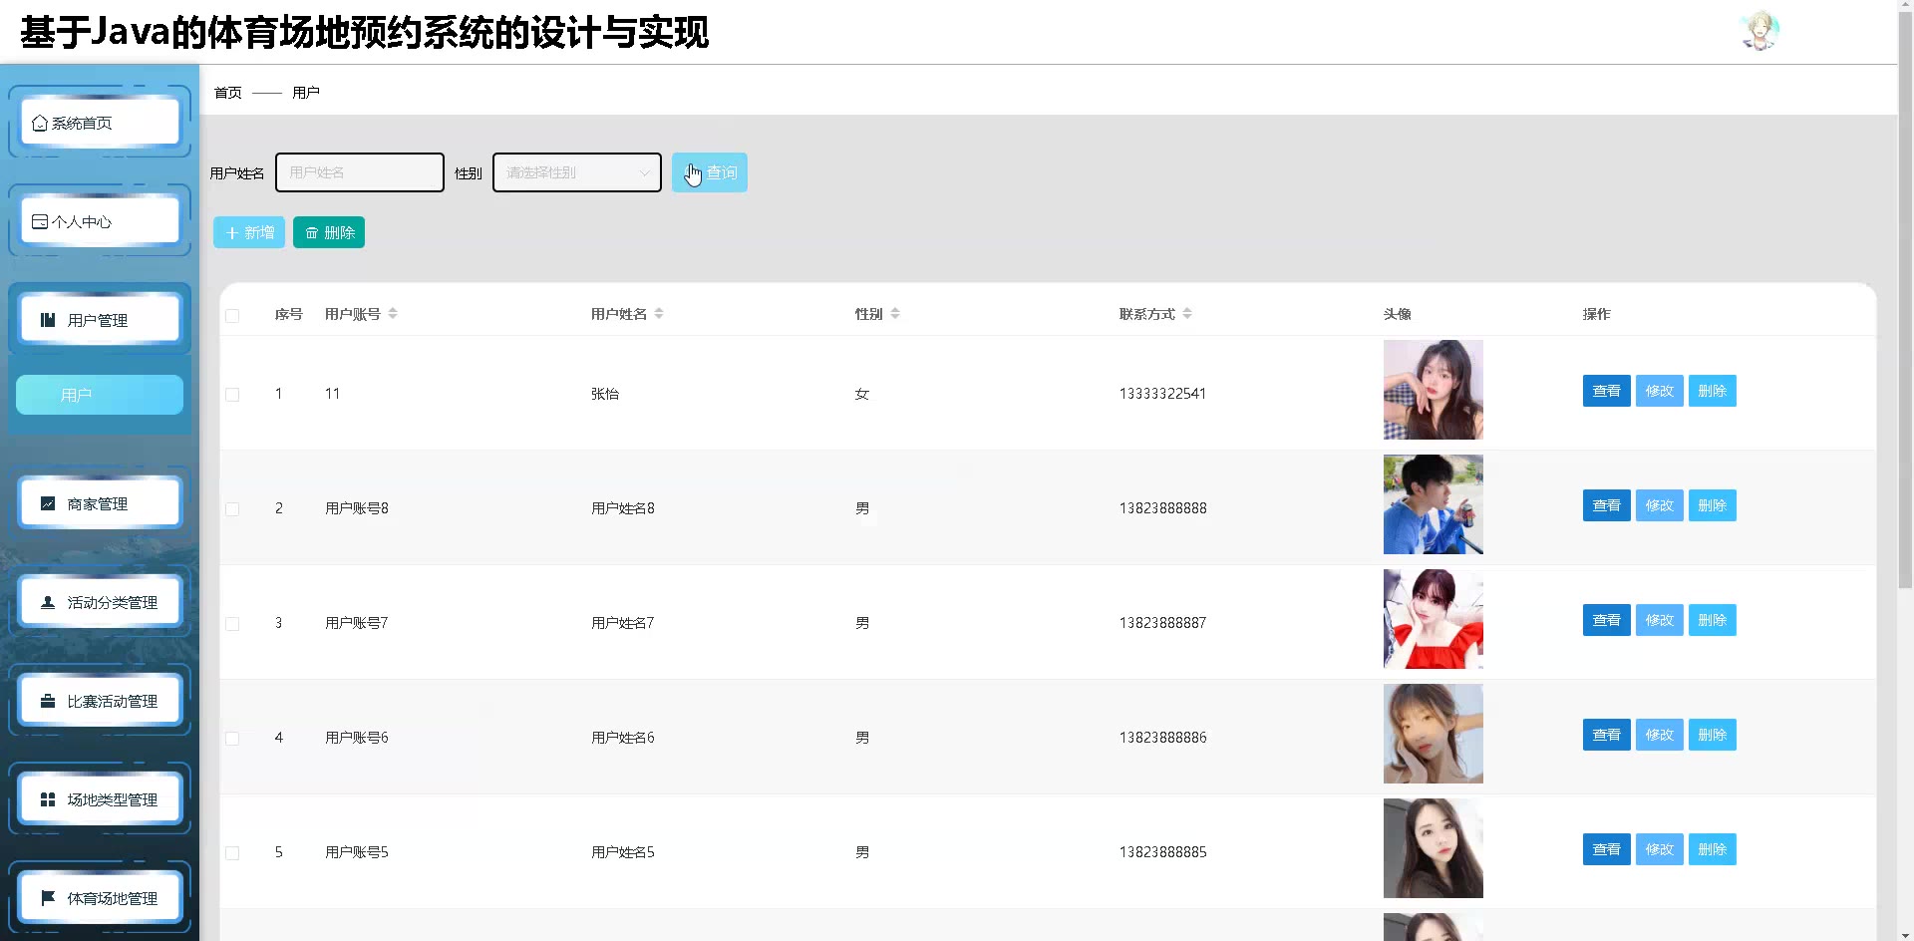
Task: Click the 新增 add button
Action: [249, 232]
